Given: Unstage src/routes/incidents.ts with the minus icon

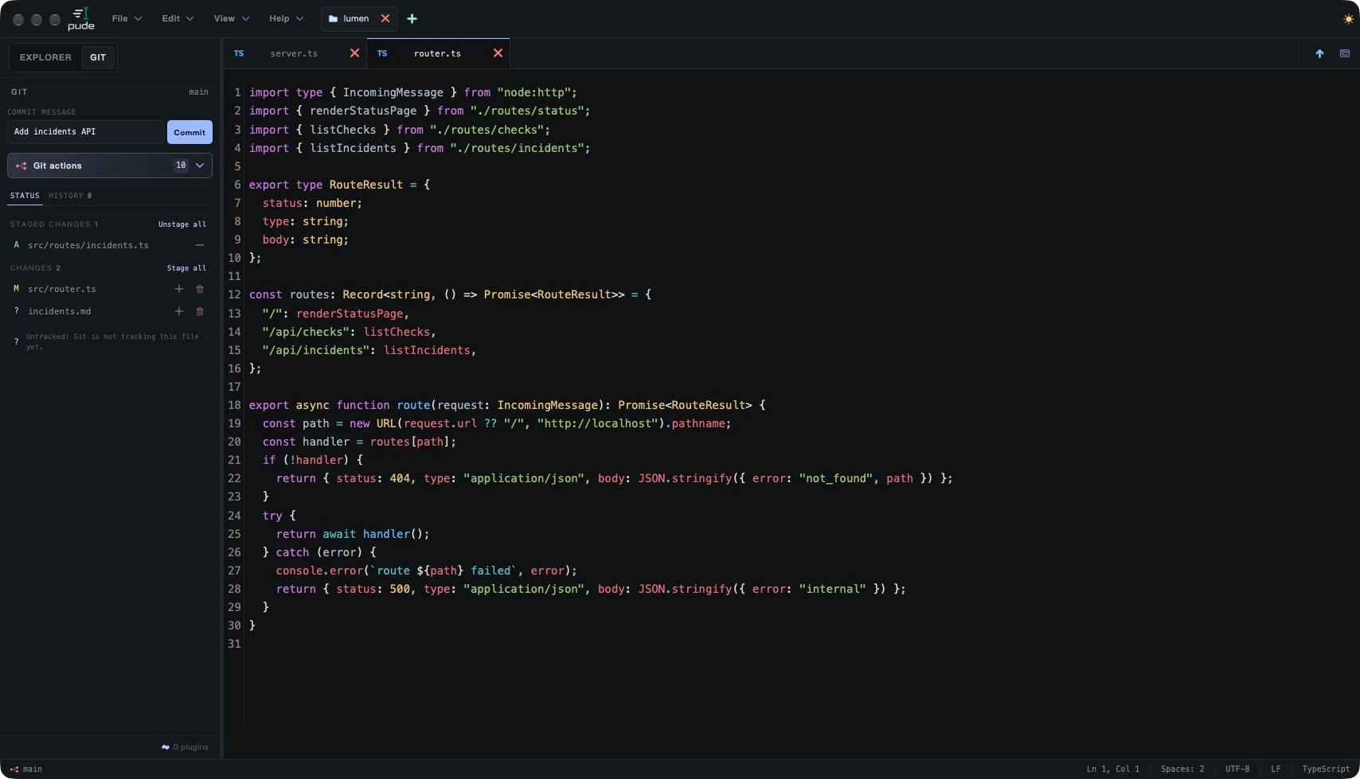Looking at the screenshot, I should click(200, 245).
